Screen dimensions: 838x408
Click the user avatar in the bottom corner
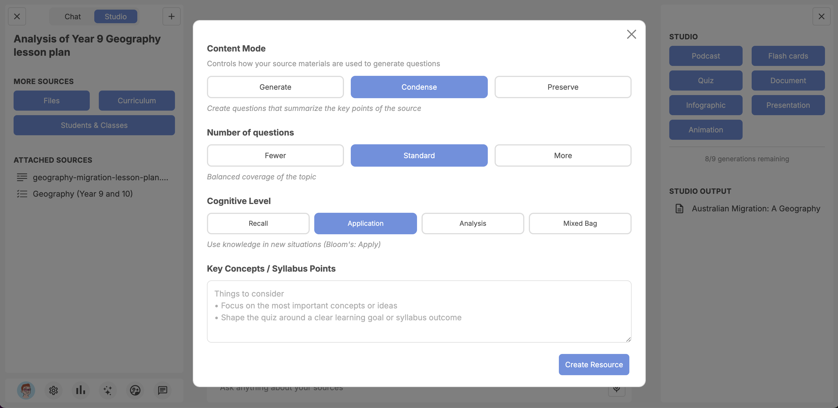click(x=26, y=390)
